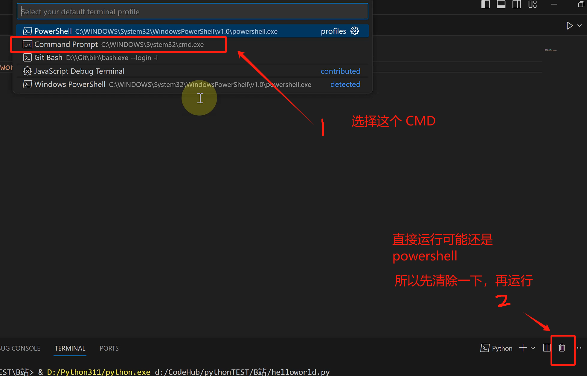Choose Command Prompt cmd.exe profile
The image size is (587, 376).
(x=192, y=44)
